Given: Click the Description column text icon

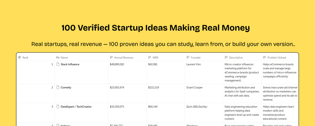Looking at the screenshot, I should (226, 58).
